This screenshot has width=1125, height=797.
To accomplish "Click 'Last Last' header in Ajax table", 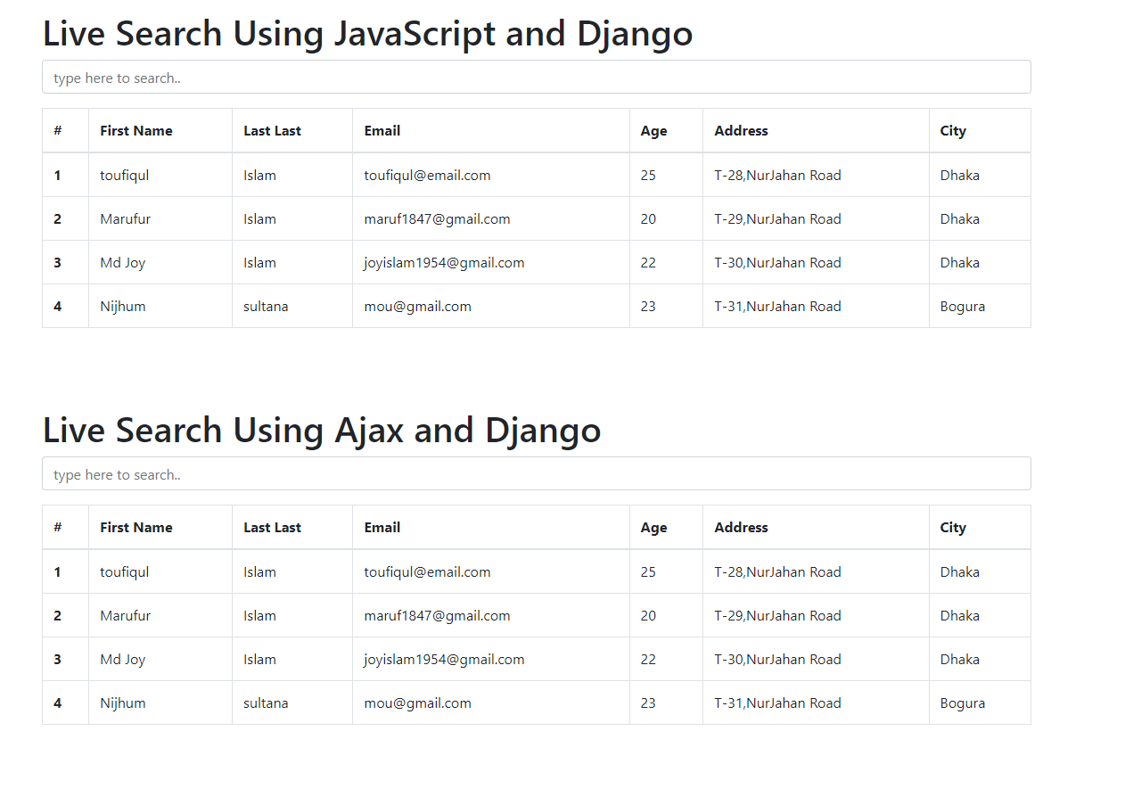I will [x=272, y=527].
